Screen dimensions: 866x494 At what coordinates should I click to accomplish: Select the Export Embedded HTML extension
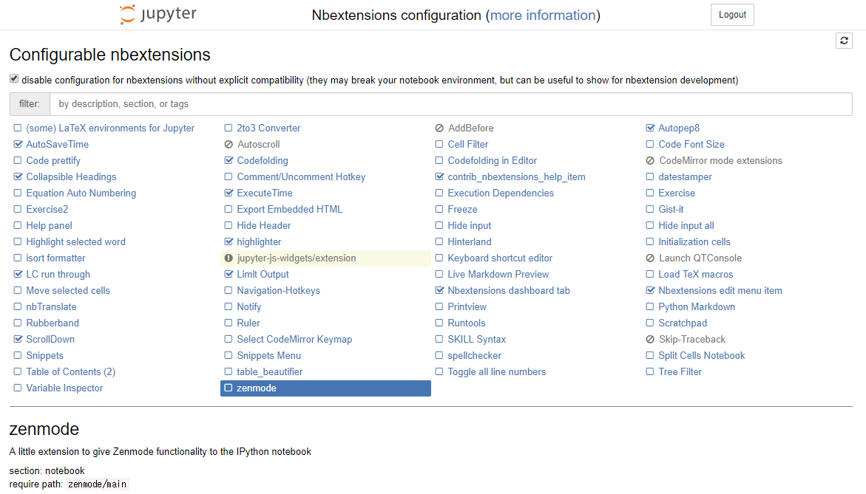coord(289,209)
